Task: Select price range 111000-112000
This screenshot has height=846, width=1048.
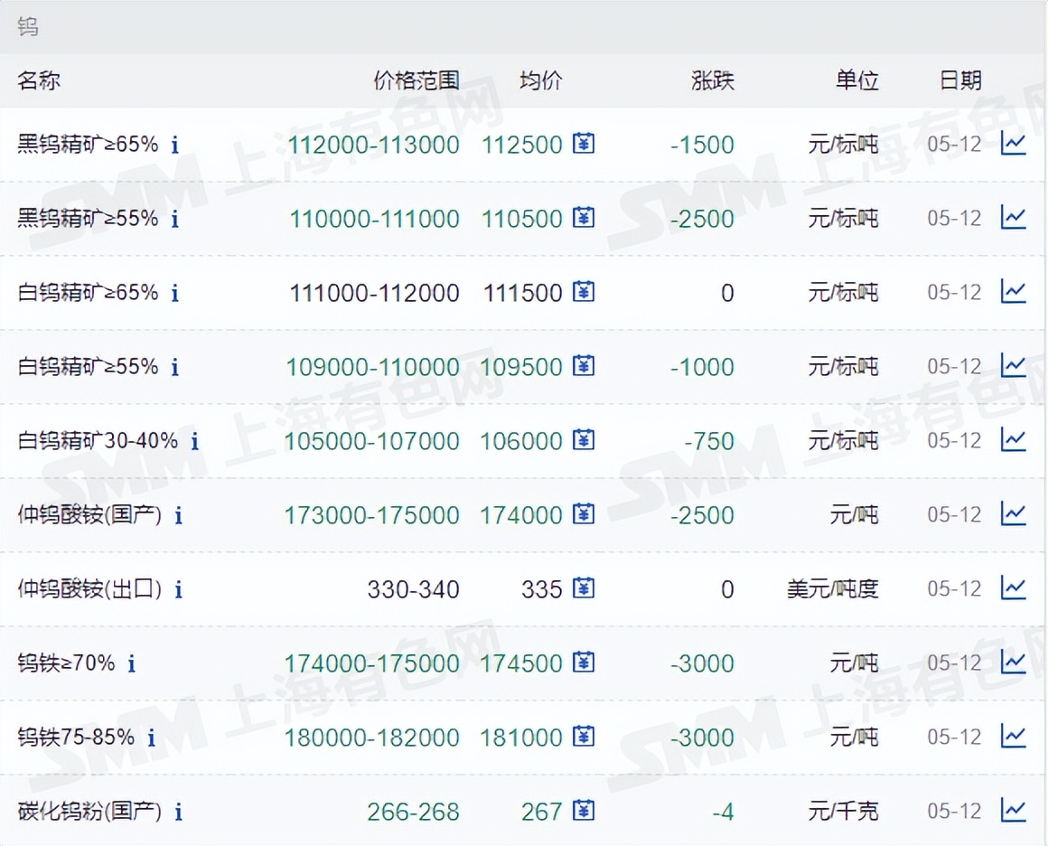Action: pyautogui.click(x=374, y=294)
